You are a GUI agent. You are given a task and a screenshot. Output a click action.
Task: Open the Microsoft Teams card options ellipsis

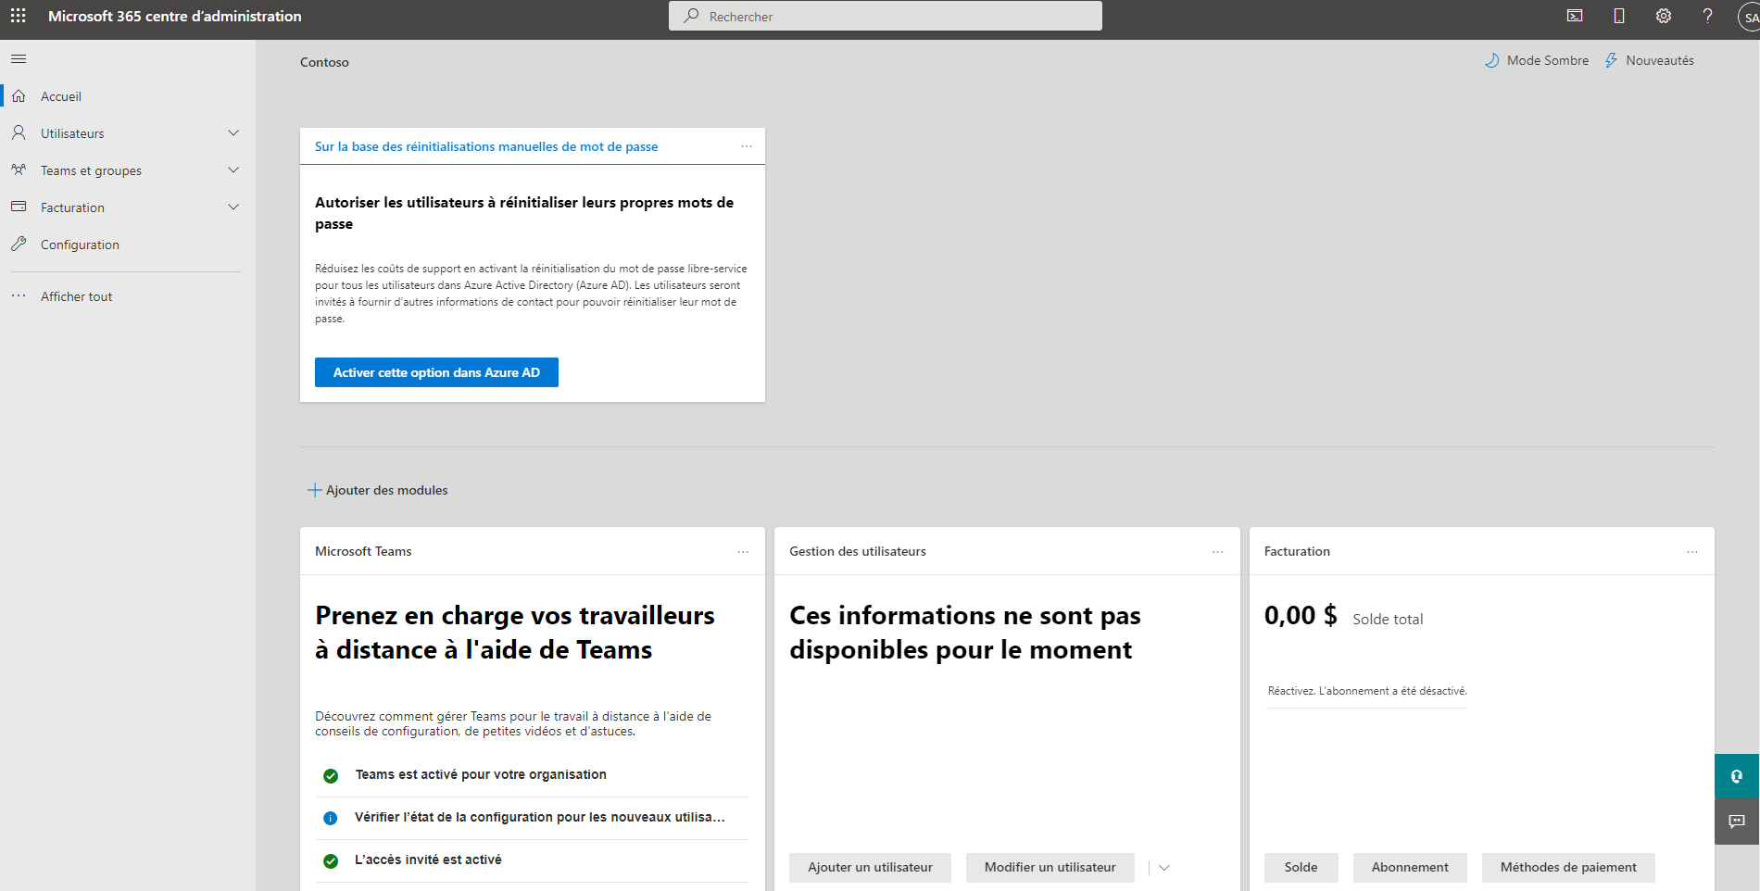click(743, 552)
